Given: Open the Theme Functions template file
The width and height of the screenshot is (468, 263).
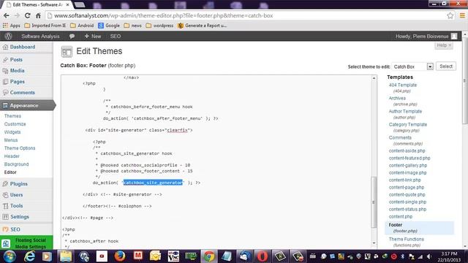Looking at the screenshot, I should (407, 239).
